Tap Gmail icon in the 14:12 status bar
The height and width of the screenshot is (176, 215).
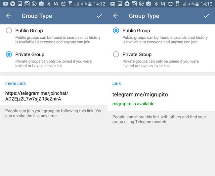pos(6,4)
